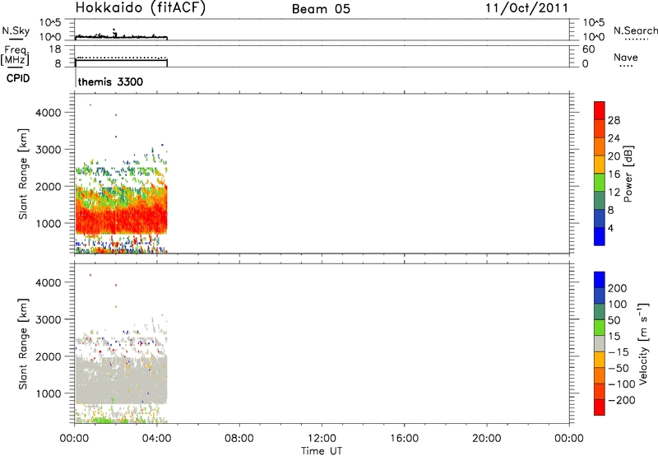This screenshot has height=456, width=658.
Task: Click the 18 tick on frequency axis
Action: [x=55, y=49]
